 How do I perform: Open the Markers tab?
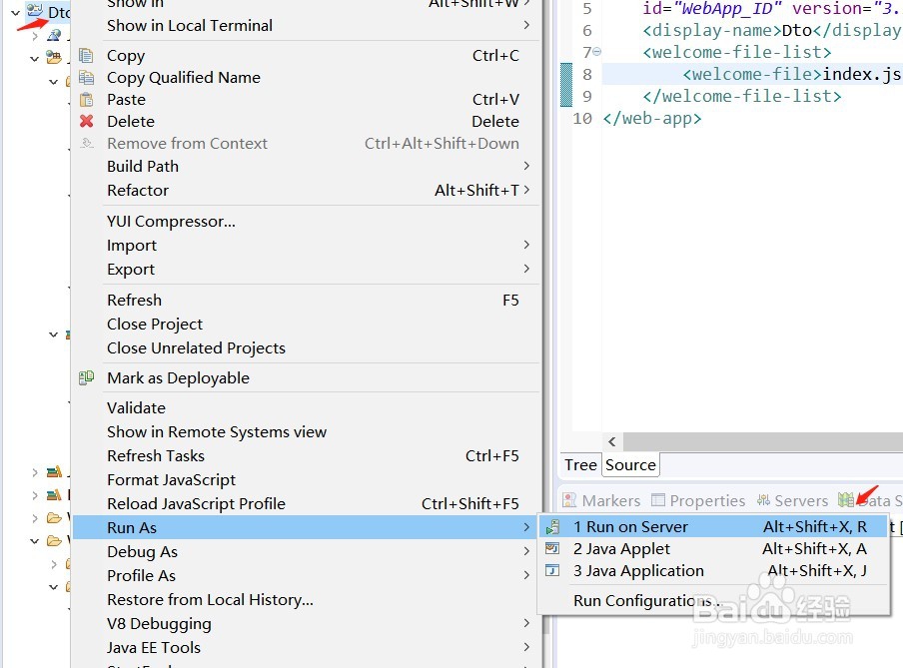(x=600, y=501)
